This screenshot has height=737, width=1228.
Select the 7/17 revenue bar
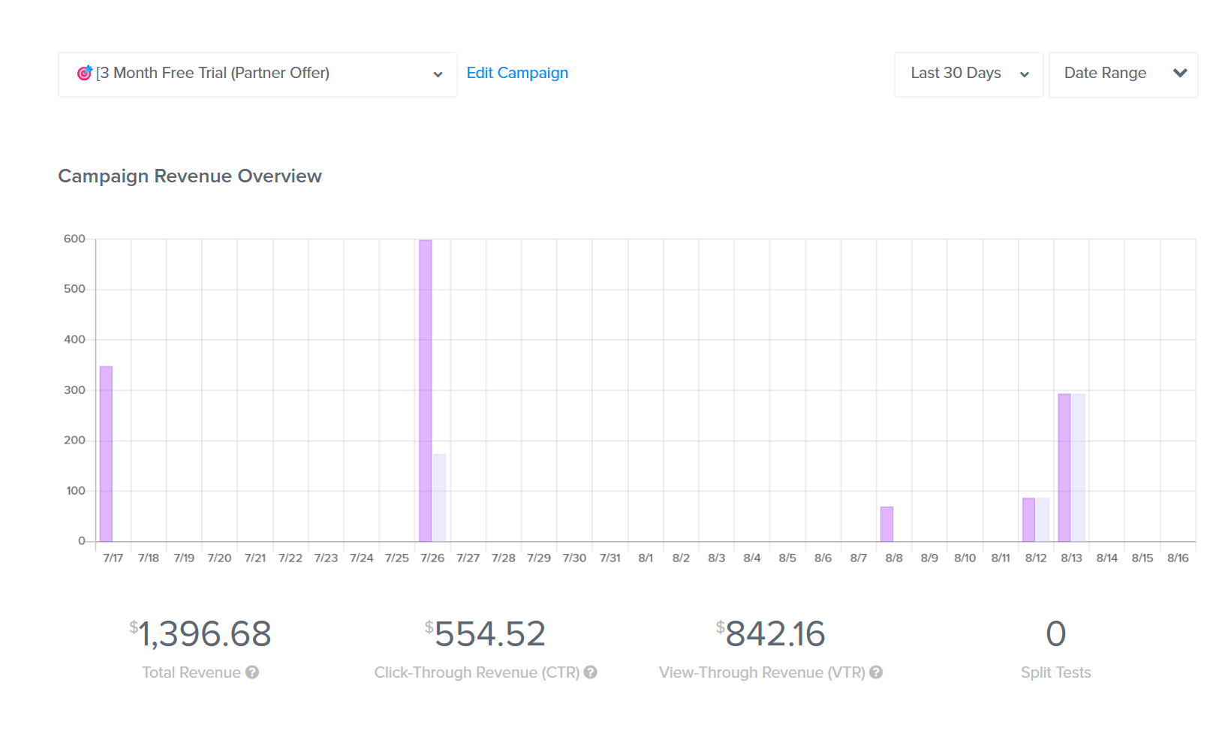click(107, 450)
